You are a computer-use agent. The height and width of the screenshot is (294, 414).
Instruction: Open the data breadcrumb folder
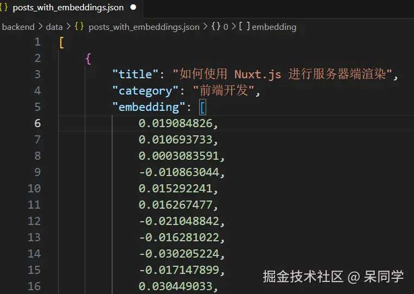(x=54, y=27)
